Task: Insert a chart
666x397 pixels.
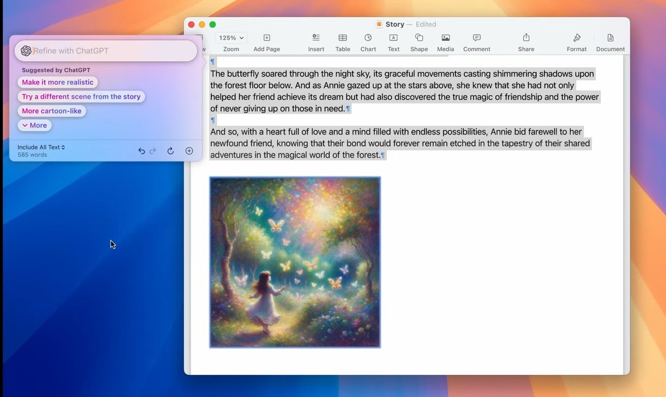Action: point(368,41)
